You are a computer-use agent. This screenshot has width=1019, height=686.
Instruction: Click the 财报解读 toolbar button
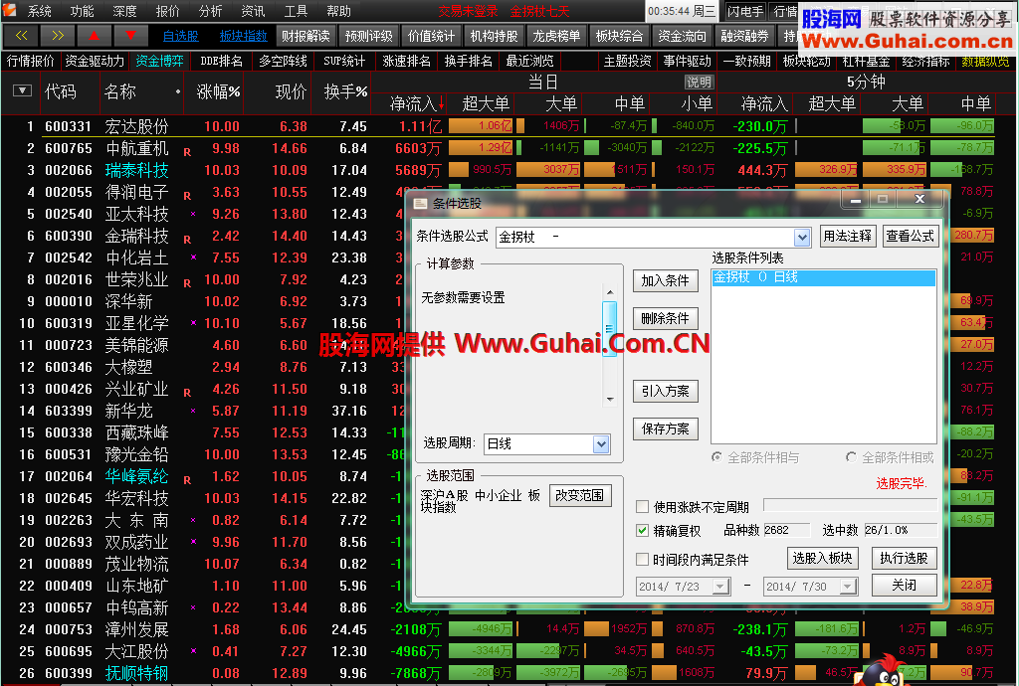coord(306,37)
